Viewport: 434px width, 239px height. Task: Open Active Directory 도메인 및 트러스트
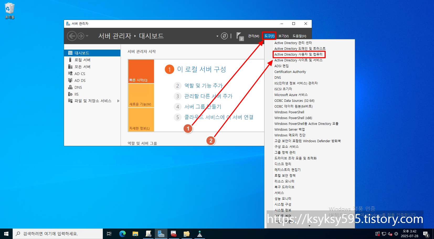(300, 49)
